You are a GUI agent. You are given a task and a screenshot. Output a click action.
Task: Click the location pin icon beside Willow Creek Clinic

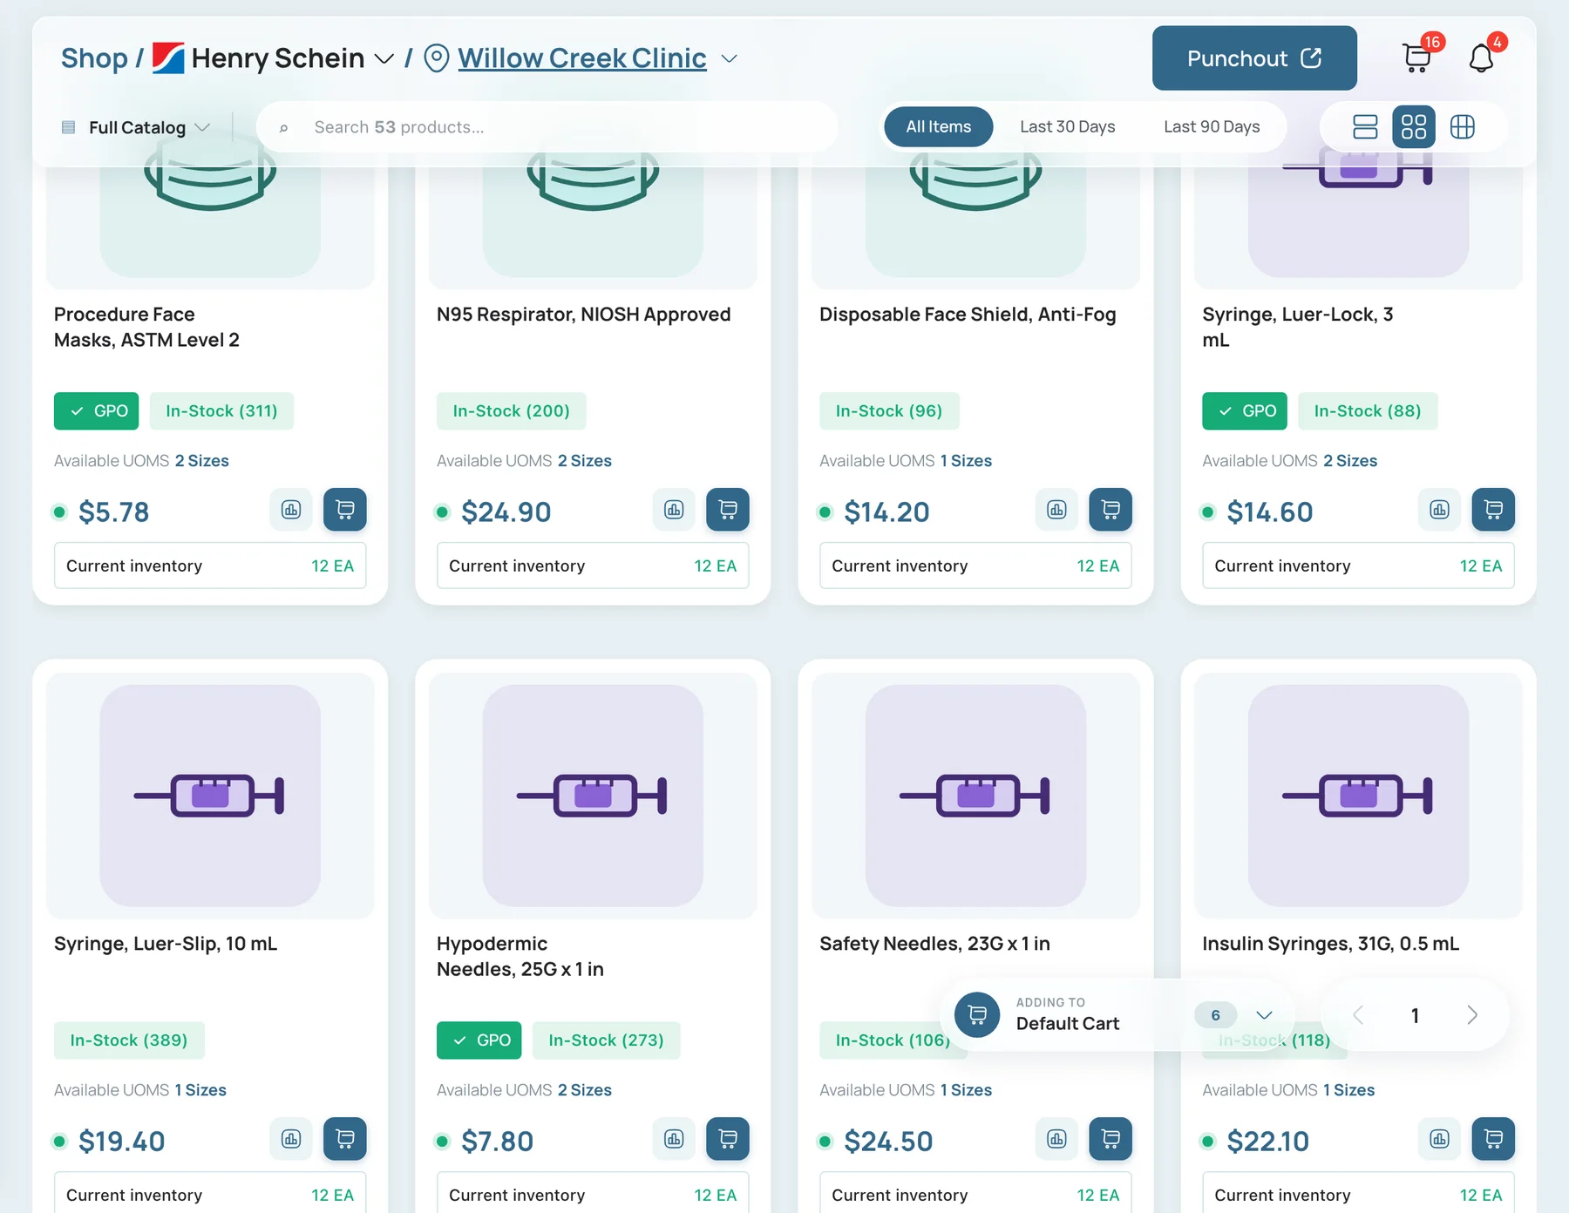click(437, 58)
